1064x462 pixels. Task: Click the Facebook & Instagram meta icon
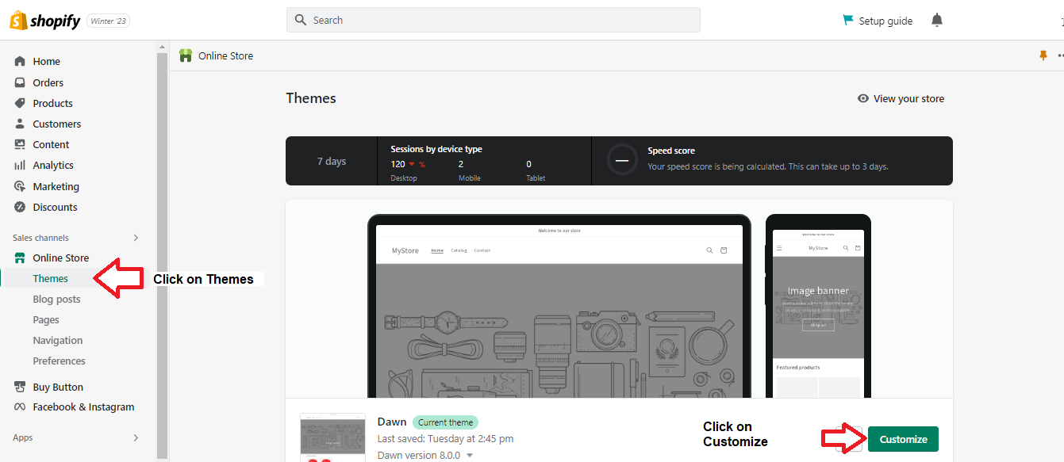tap(20, 407)
